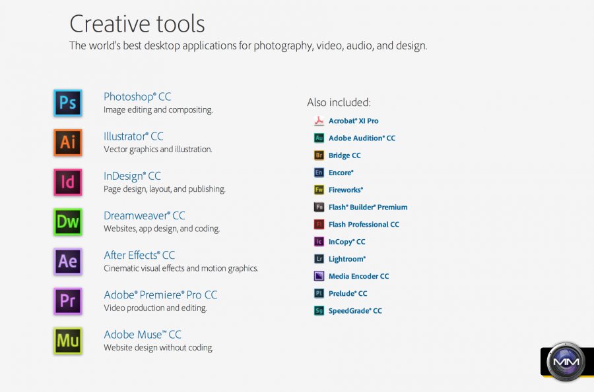Click the SpeedGrade Sg icon
Screen dimensions: 594x392
point(319,311)
